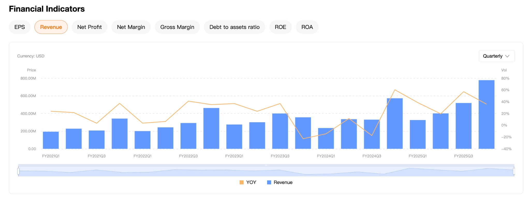View the ROA indicator
This screenshot has height=199, width=530.
[x=307, y=27]
